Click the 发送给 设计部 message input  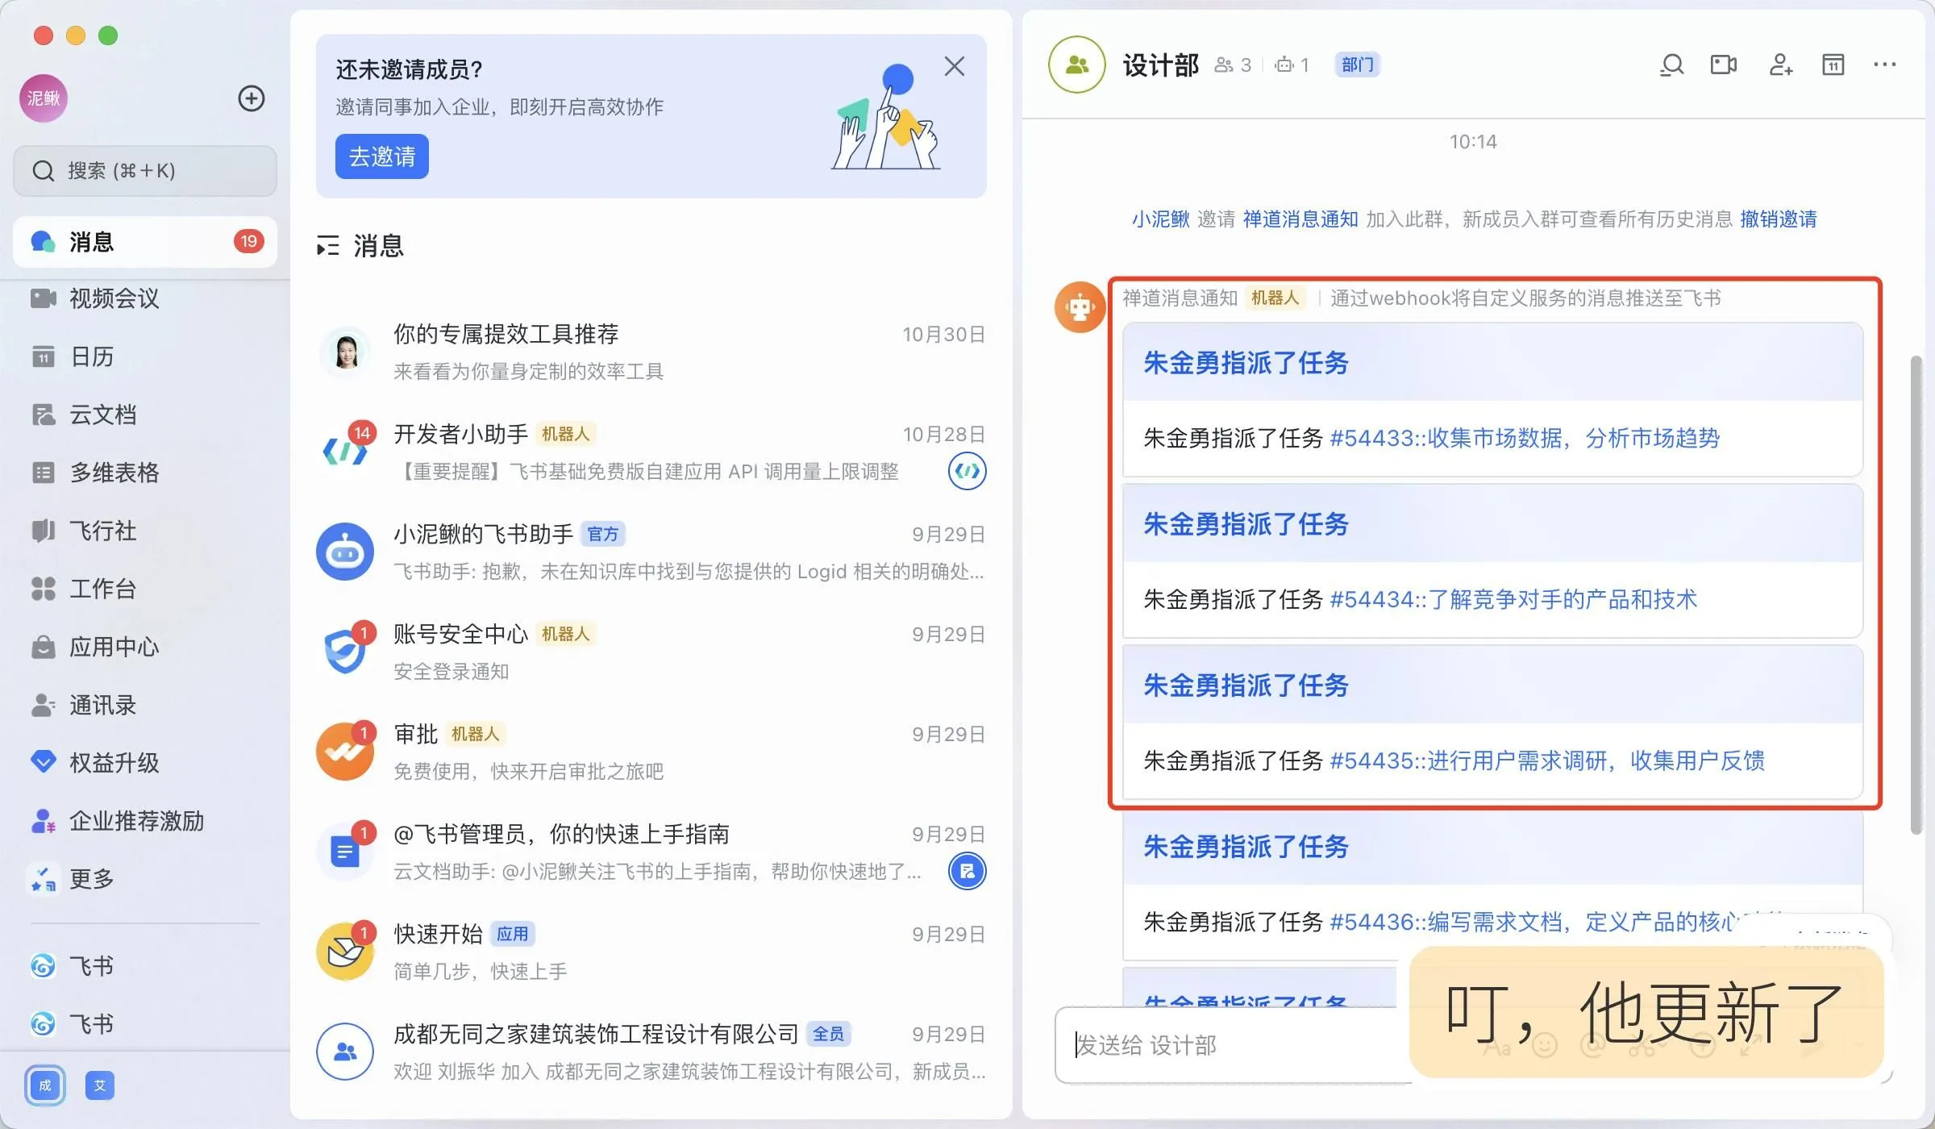tap(1234, 1045)
